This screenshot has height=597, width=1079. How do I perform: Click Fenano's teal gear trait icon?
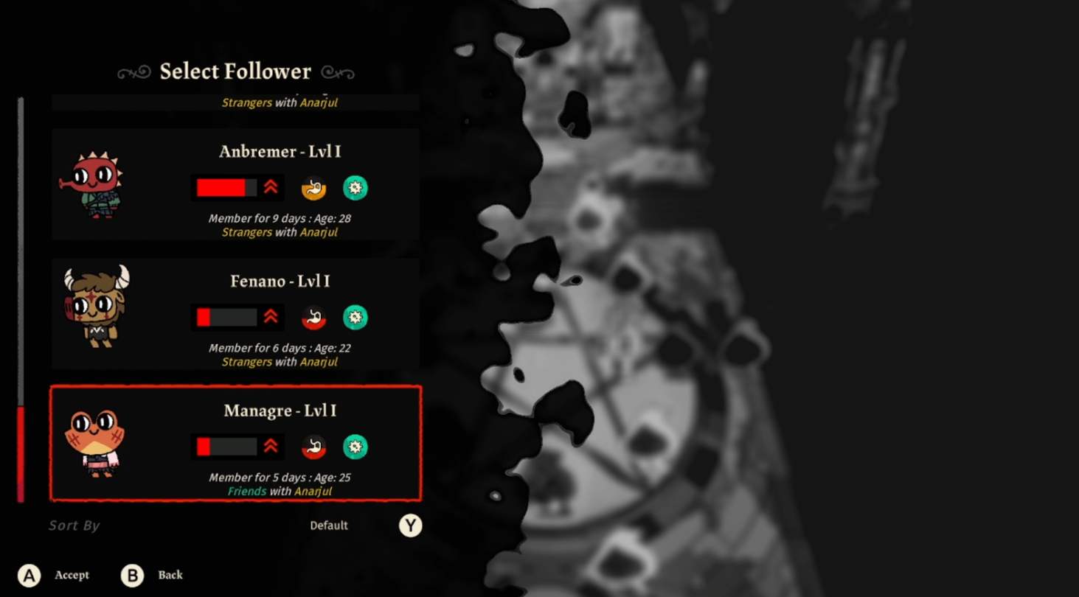click(355, 318)
